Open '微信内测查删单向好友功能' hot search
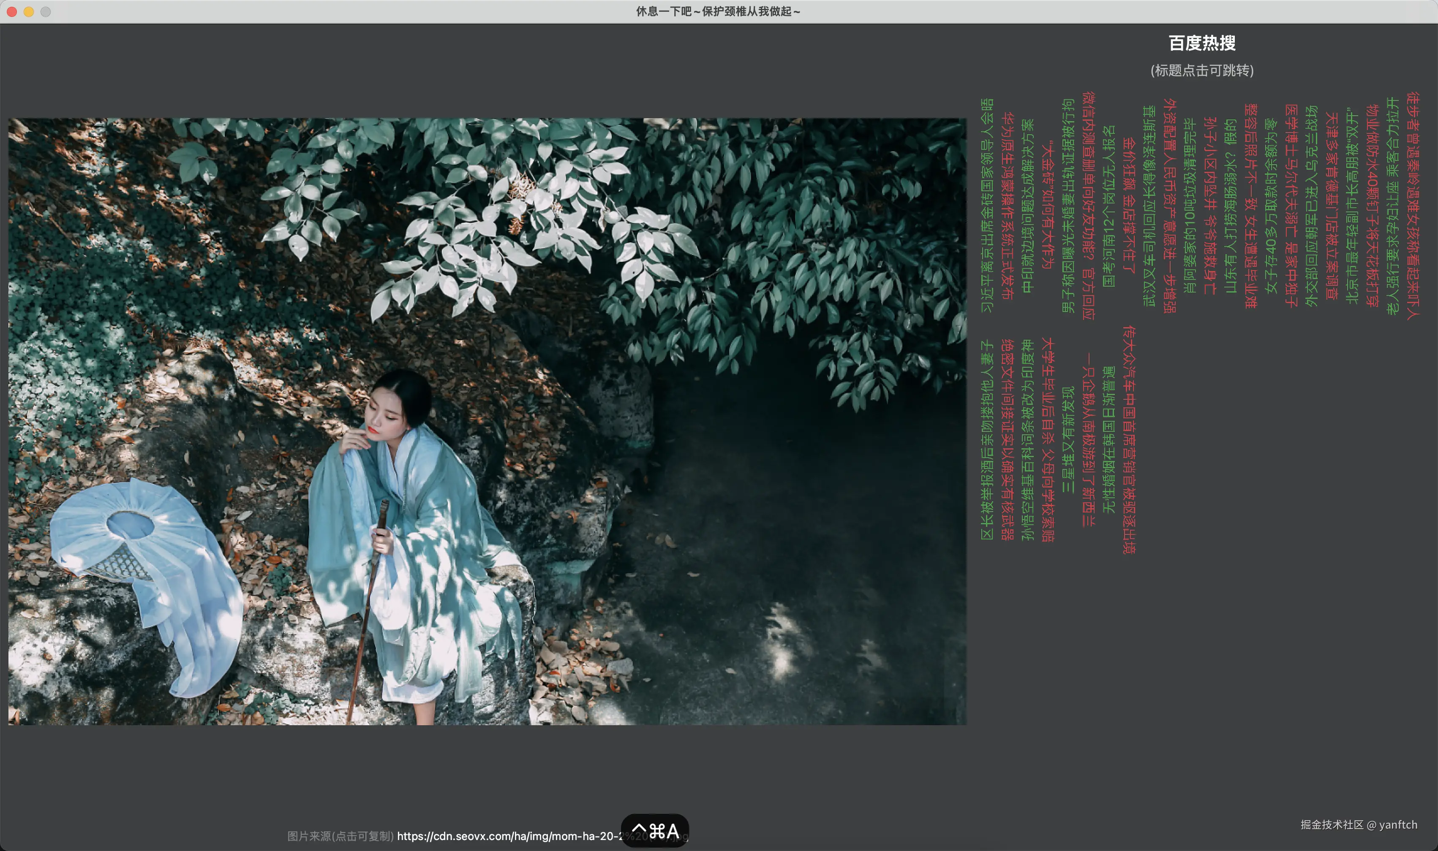This screenshot has height=851, width=1438. (1088, 205)
